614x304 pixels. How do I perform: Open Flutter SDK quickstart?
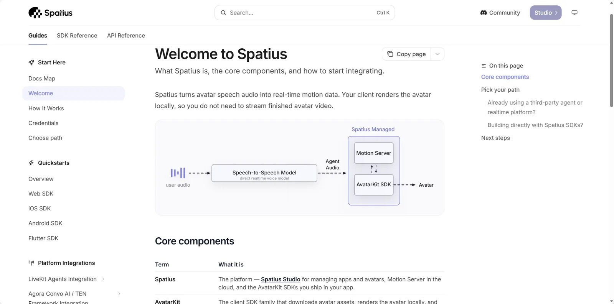pyautogui.click(x=43, y=238)
